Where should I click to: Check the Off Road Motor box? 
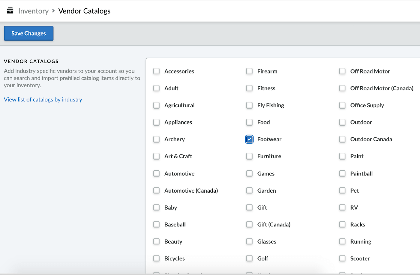click(342, 71)
